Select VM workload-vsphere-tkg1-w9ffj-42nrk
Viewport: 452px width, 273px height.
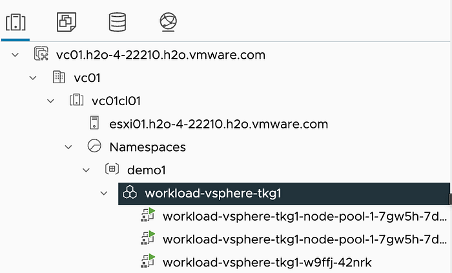267,262
